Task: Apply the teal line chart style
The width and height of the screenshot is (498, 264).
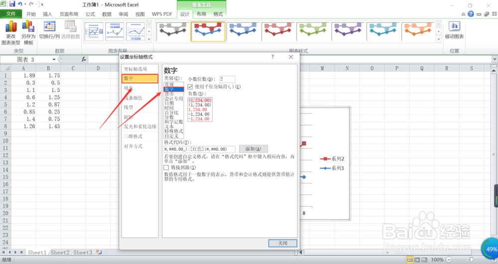Action: (382, 31)
